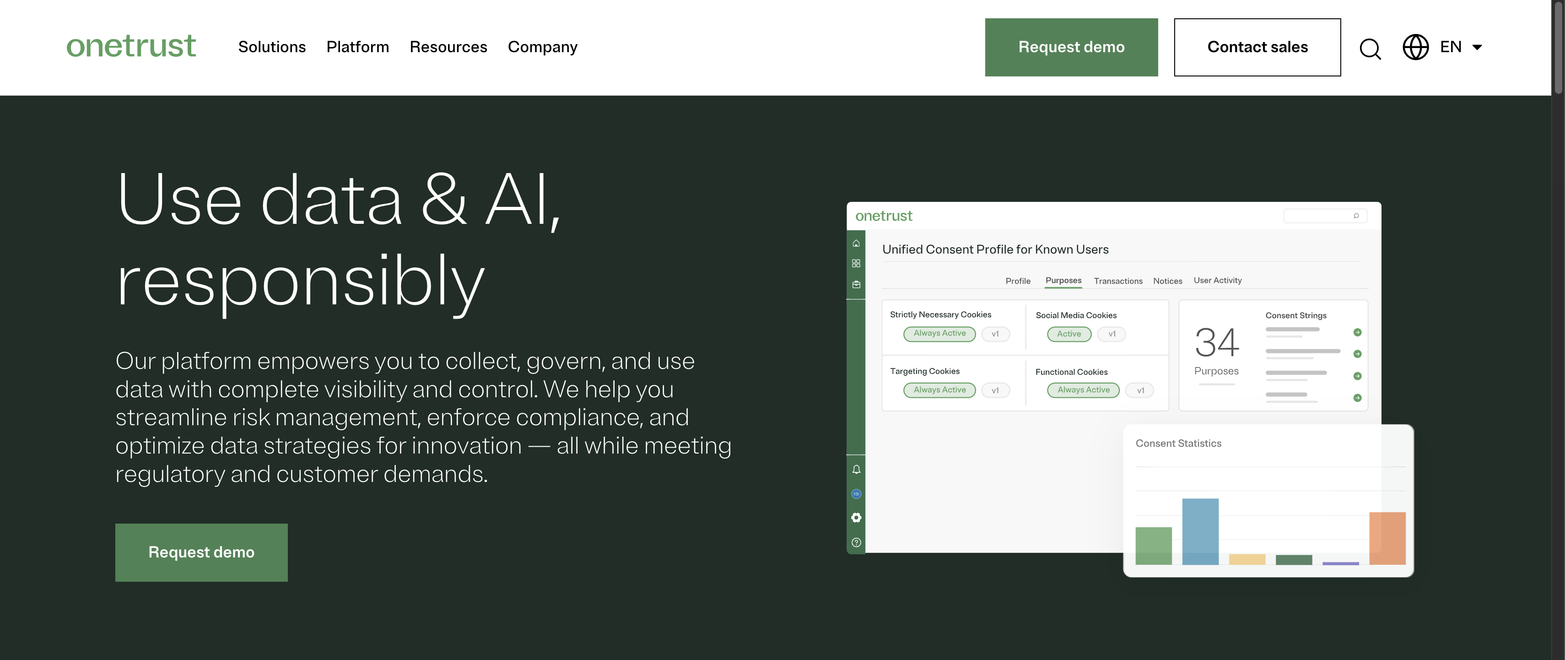
Task: Expand the EN language dropdown arrow
Action: tap(1477, 48)
